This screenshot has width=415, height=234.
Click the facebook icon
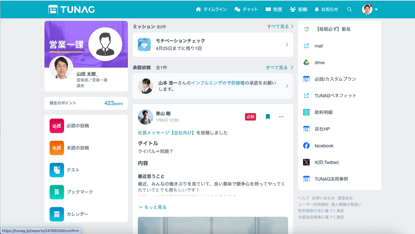click(306, 146)
